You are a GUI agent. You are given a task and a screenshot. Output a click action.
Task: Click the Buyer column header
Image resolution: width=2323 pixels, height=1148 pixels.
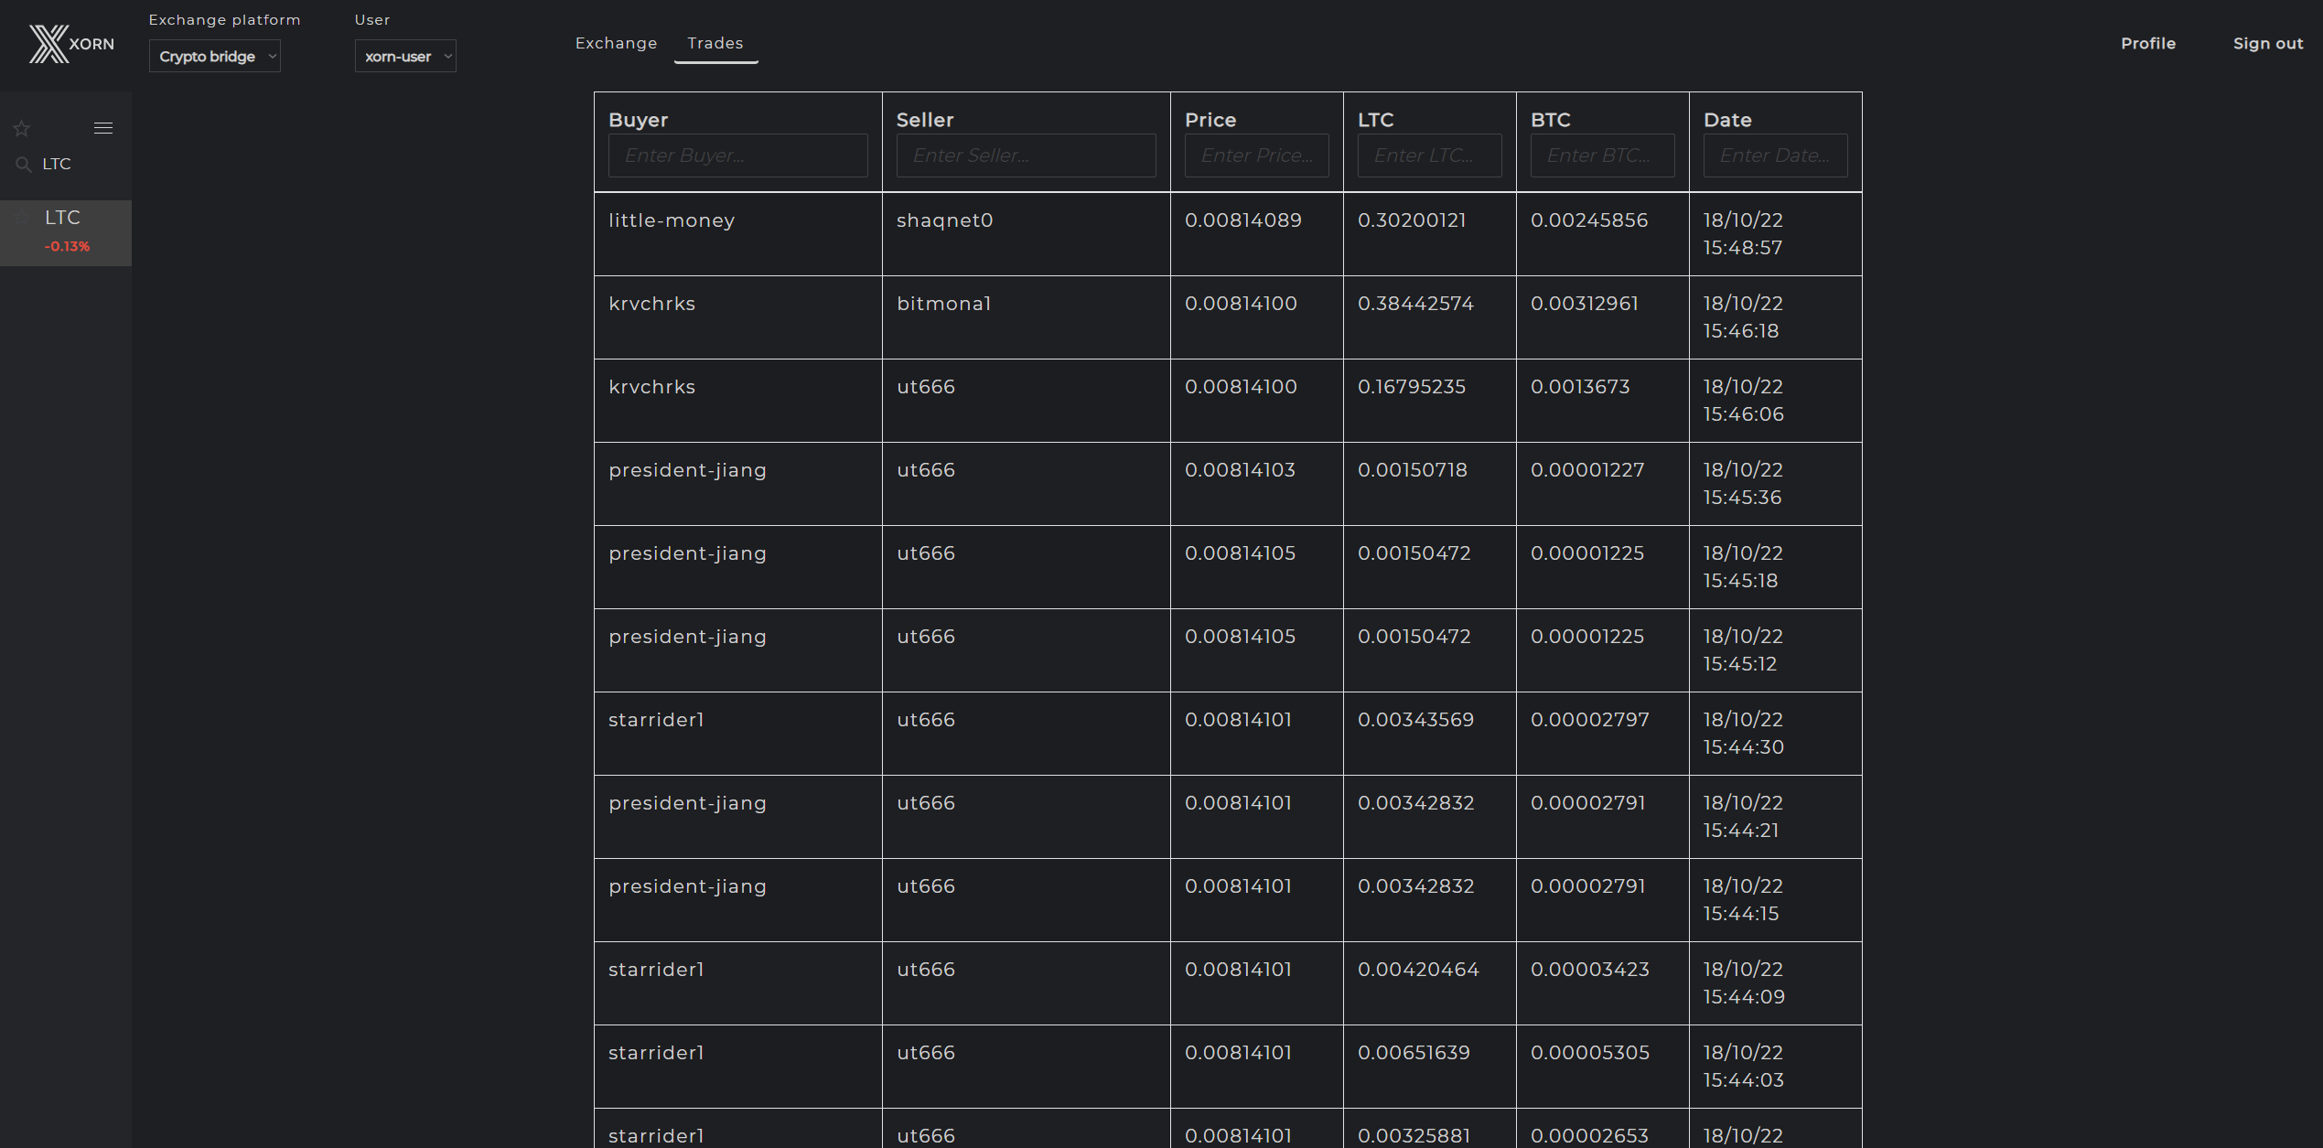pos(638,120)
